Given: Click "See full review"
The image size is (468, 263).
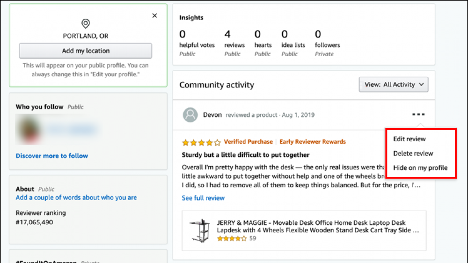Looking at the screenshot, I should [x=203, y=198].
